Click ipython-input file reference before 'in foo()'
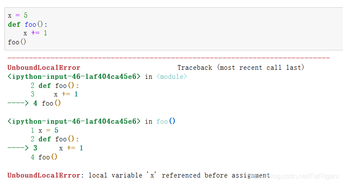The image size is (343, 184). (x=74, y=122)
